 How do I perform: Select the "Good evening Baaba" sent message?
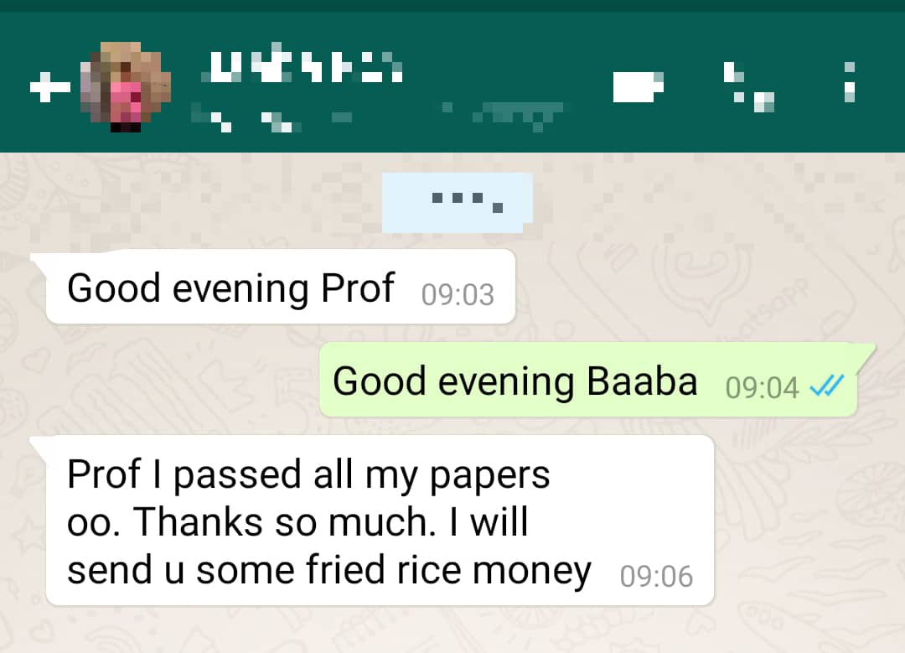(x=589, y=380)
